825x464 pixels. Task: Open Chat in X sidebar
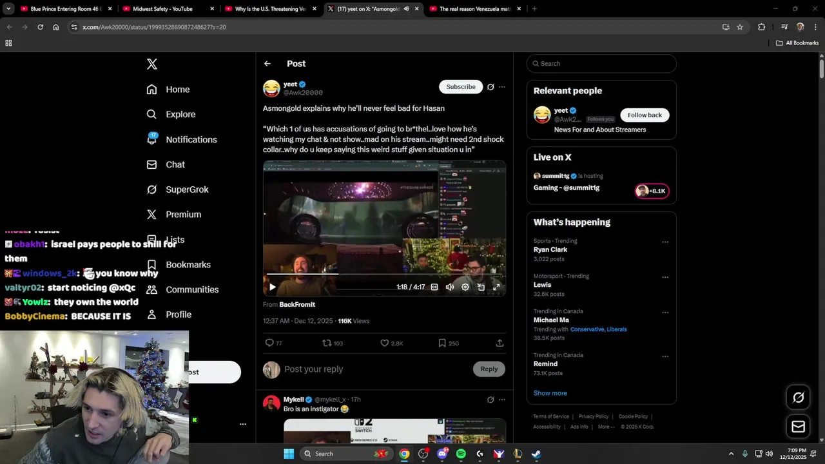click(166, 164)
